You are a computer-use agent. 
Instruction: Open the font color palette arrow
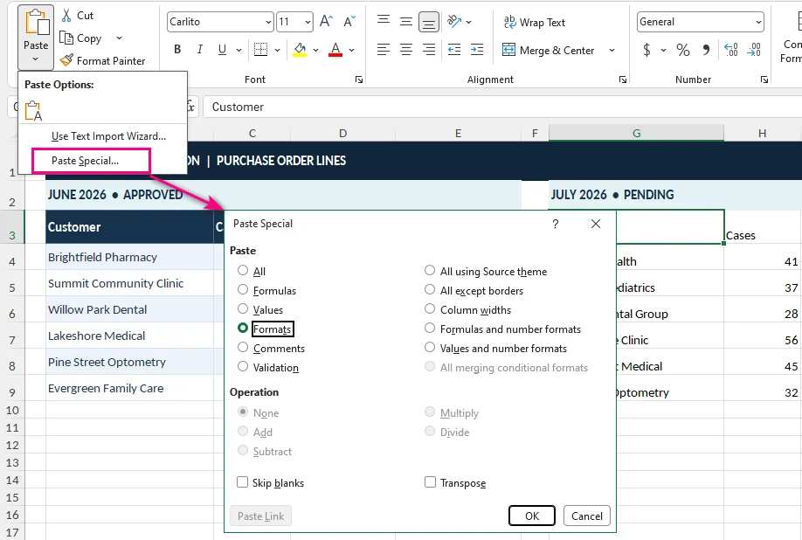(351, 50)
